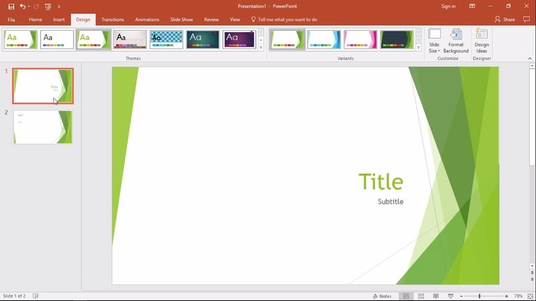Viewport: 536px width, 301px height.
Task: Click the Save icon in the title bar
Action: tap(11, 6)
